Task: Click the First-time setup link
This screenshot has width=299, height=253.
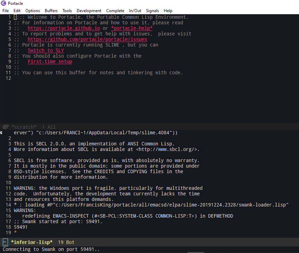Action: pyautogui.click(x=50, y=61)
